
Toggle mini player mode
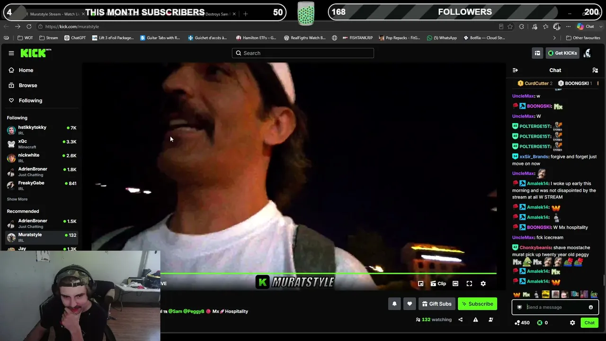click(420, 284)
